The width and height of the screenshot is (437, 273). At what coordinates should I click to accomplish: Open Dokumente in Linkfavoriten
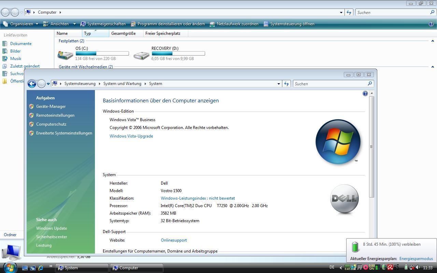click(21, 44)
